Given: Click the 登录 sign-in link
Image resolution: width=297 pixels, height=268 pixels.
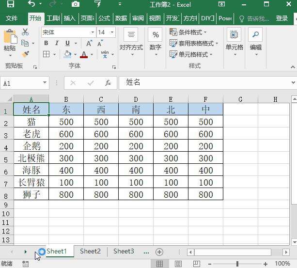Looking at the screenshot, I should [x=281, y=18].
